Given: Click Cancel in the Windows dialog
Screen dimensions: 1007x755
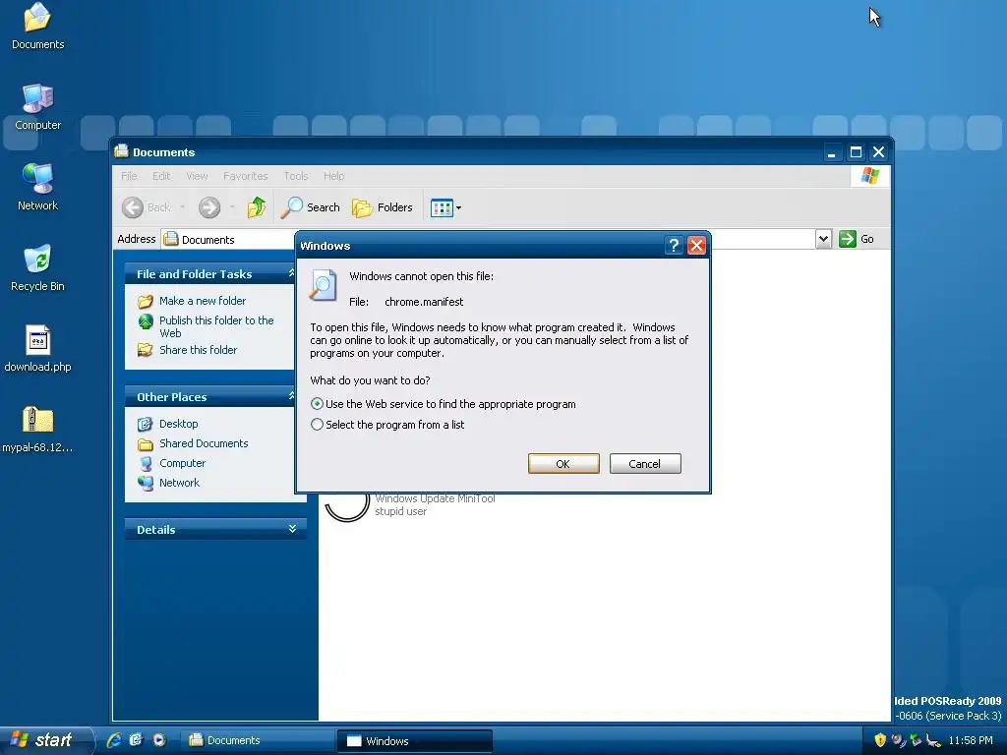Looking at the screenshot, I should [x=645, y=464].
